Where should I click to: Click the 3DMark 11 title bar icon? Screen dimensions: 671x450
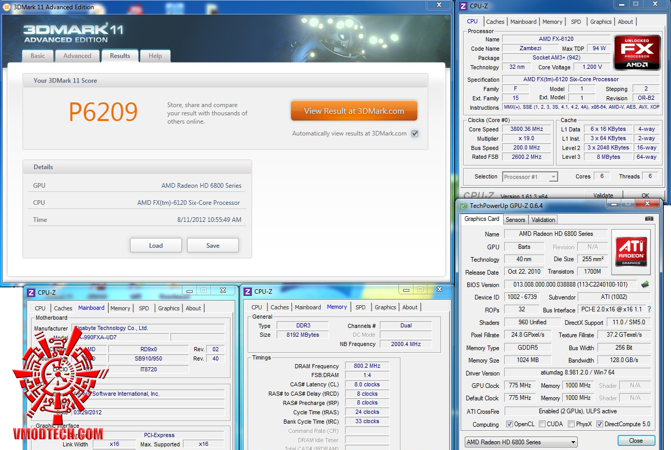tap(6, 7)
